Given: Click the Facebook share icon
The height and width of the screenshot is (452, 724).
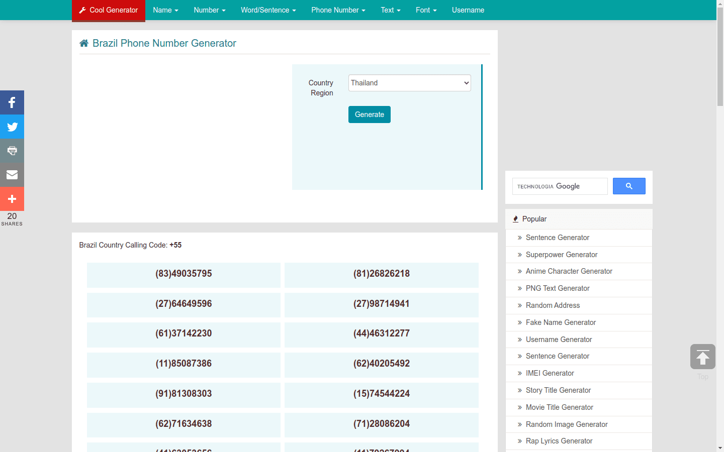Looking at the screenshot, I should pyautogui.click(x=12, y=102).
